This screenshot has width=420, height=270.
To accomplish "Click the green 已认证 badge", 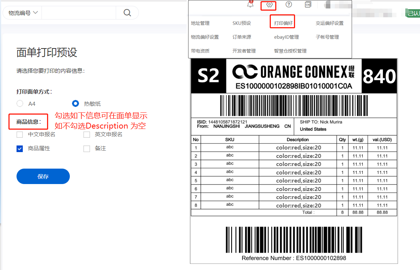I will pos(413,13).
